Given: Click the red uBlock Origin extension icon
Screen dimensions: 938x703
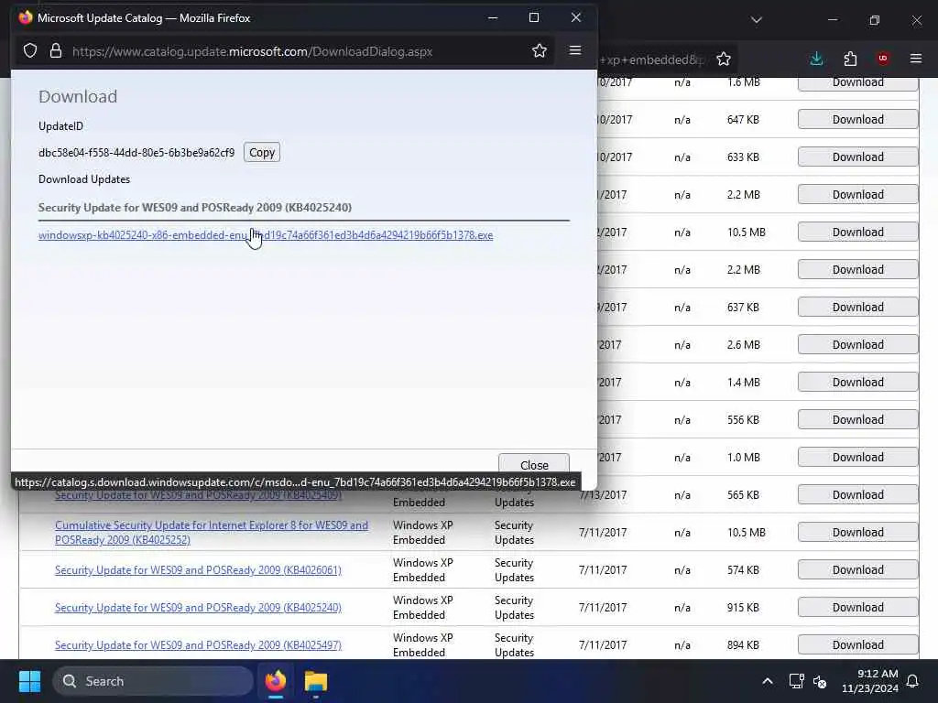Looking at the screenshot, I should pyautogui.click(x=882, y=58).
